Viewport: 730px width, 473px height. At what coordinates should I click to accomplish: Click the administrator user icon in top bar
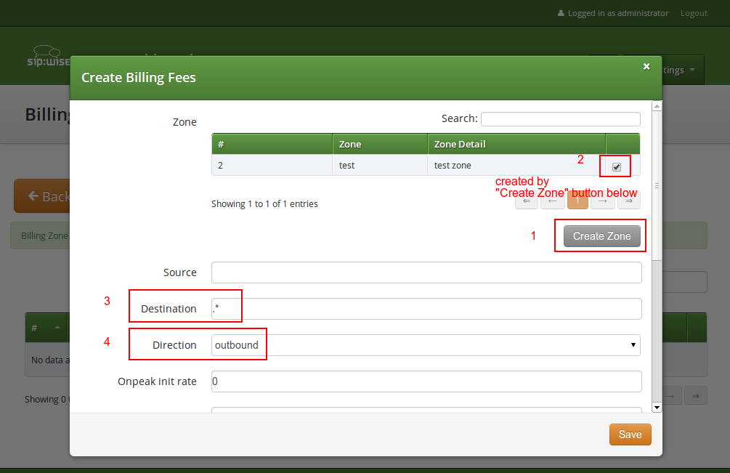click(x=561, y=12)
